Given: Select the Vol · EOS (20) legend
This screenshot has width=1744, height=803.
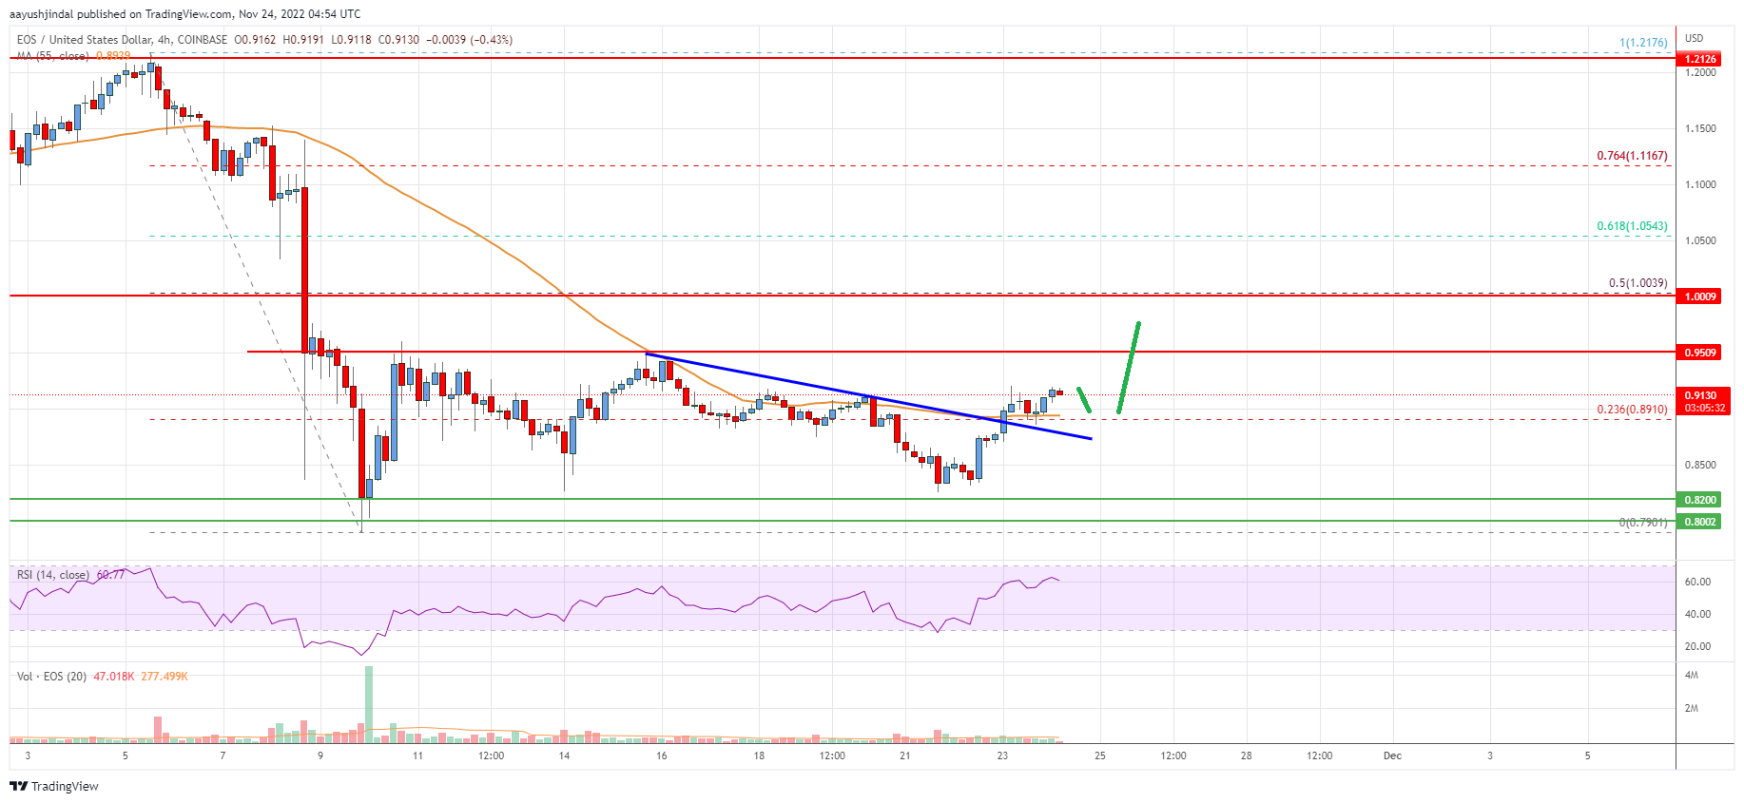Looking at the screenshot, I should pos(51,677).
